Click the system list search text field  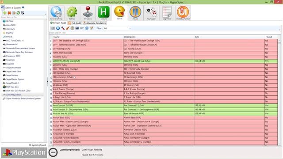(24, 17)
